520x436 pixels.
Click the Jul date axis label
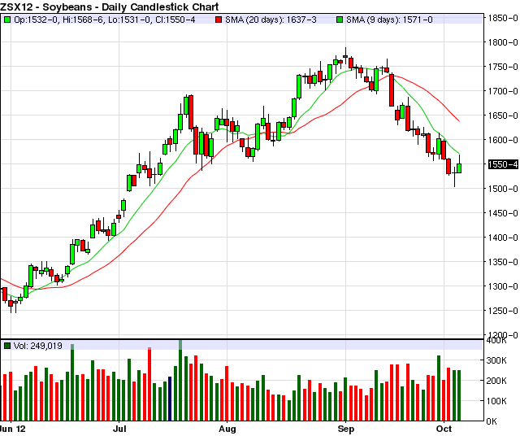pyautogui.click(x=119, y=429)
